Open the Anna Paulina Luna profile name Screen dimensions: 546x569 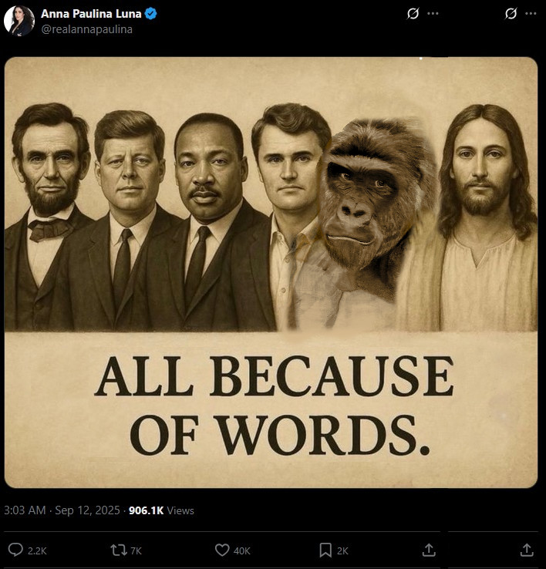(x=90, y=14)
